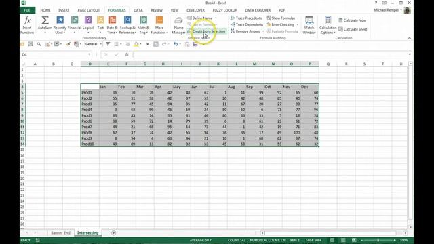Viewport: 434px width, 244px height.
Task: Click Define Name button
Action: pos(200,18)
